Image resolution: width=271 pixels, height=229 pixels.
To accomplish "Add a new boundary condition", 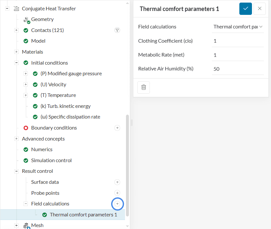I will click(x=117, y=128).
